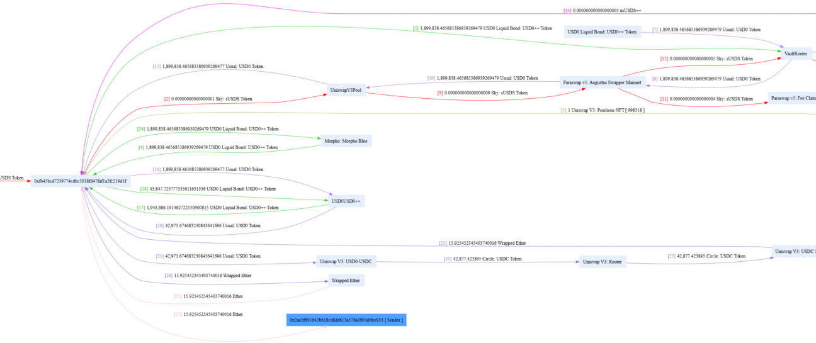The width and height of the screenshot is (816, 343).
Task: Click edge label [26] Wrapped Ether
Action: [208, 276]
